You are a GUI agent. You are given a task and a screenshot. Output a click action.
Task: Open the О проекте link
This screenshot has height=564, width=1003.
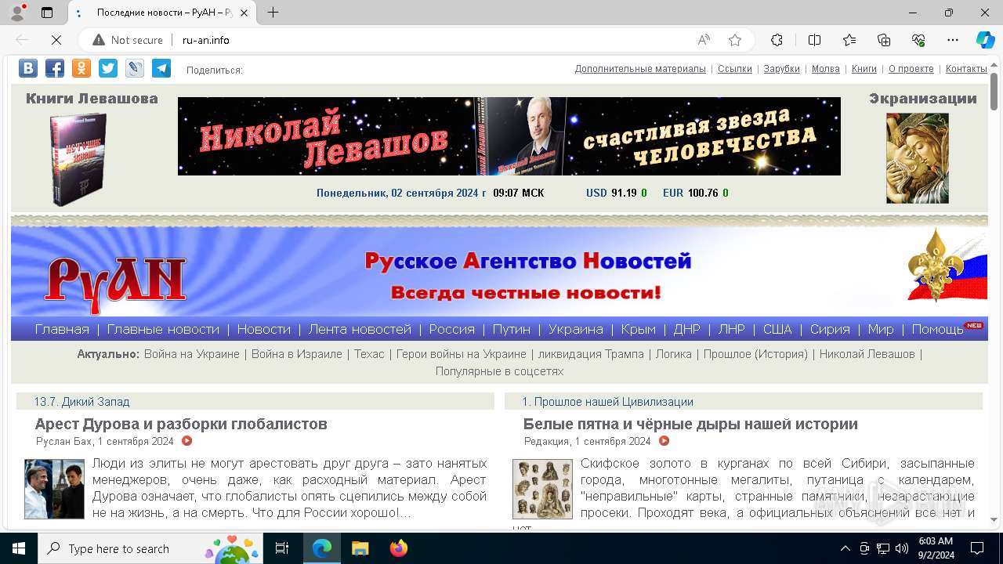tap(911, 69)
